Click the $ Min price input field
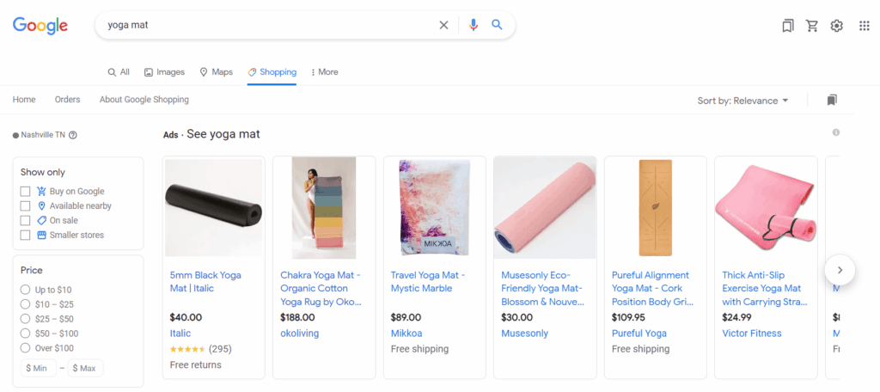 click(38, 369)
